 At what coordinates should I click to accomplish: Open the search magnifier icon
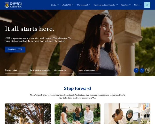pyautogui.click(x=147, y=5)
